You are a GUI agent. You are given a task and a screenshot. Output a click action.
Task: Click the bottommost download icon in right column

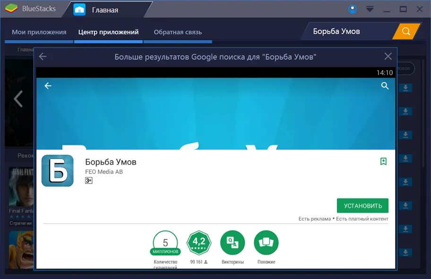click(x=405, y=253)
